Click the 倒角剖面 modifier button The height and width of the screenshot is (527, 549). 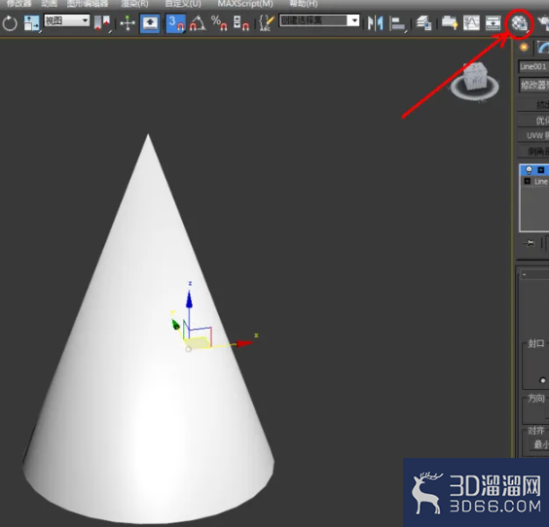click(x=533, y=151)
